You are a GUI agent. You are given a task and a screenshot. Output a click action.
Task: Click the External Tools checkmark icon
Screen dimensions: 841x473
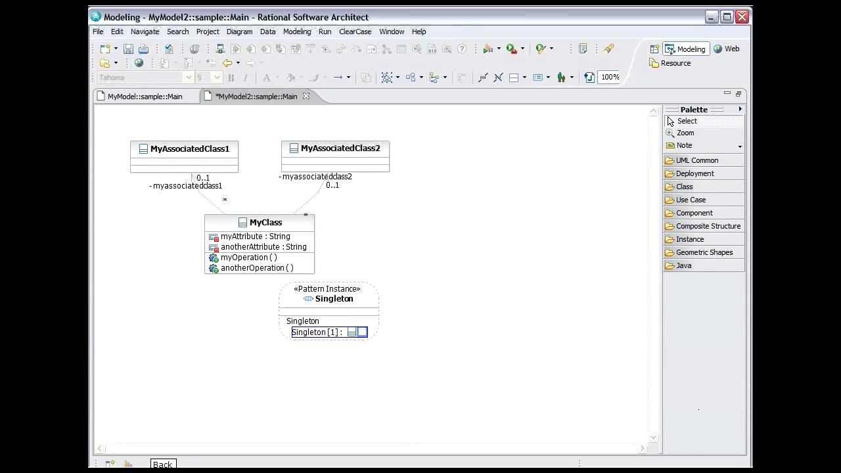540,49
